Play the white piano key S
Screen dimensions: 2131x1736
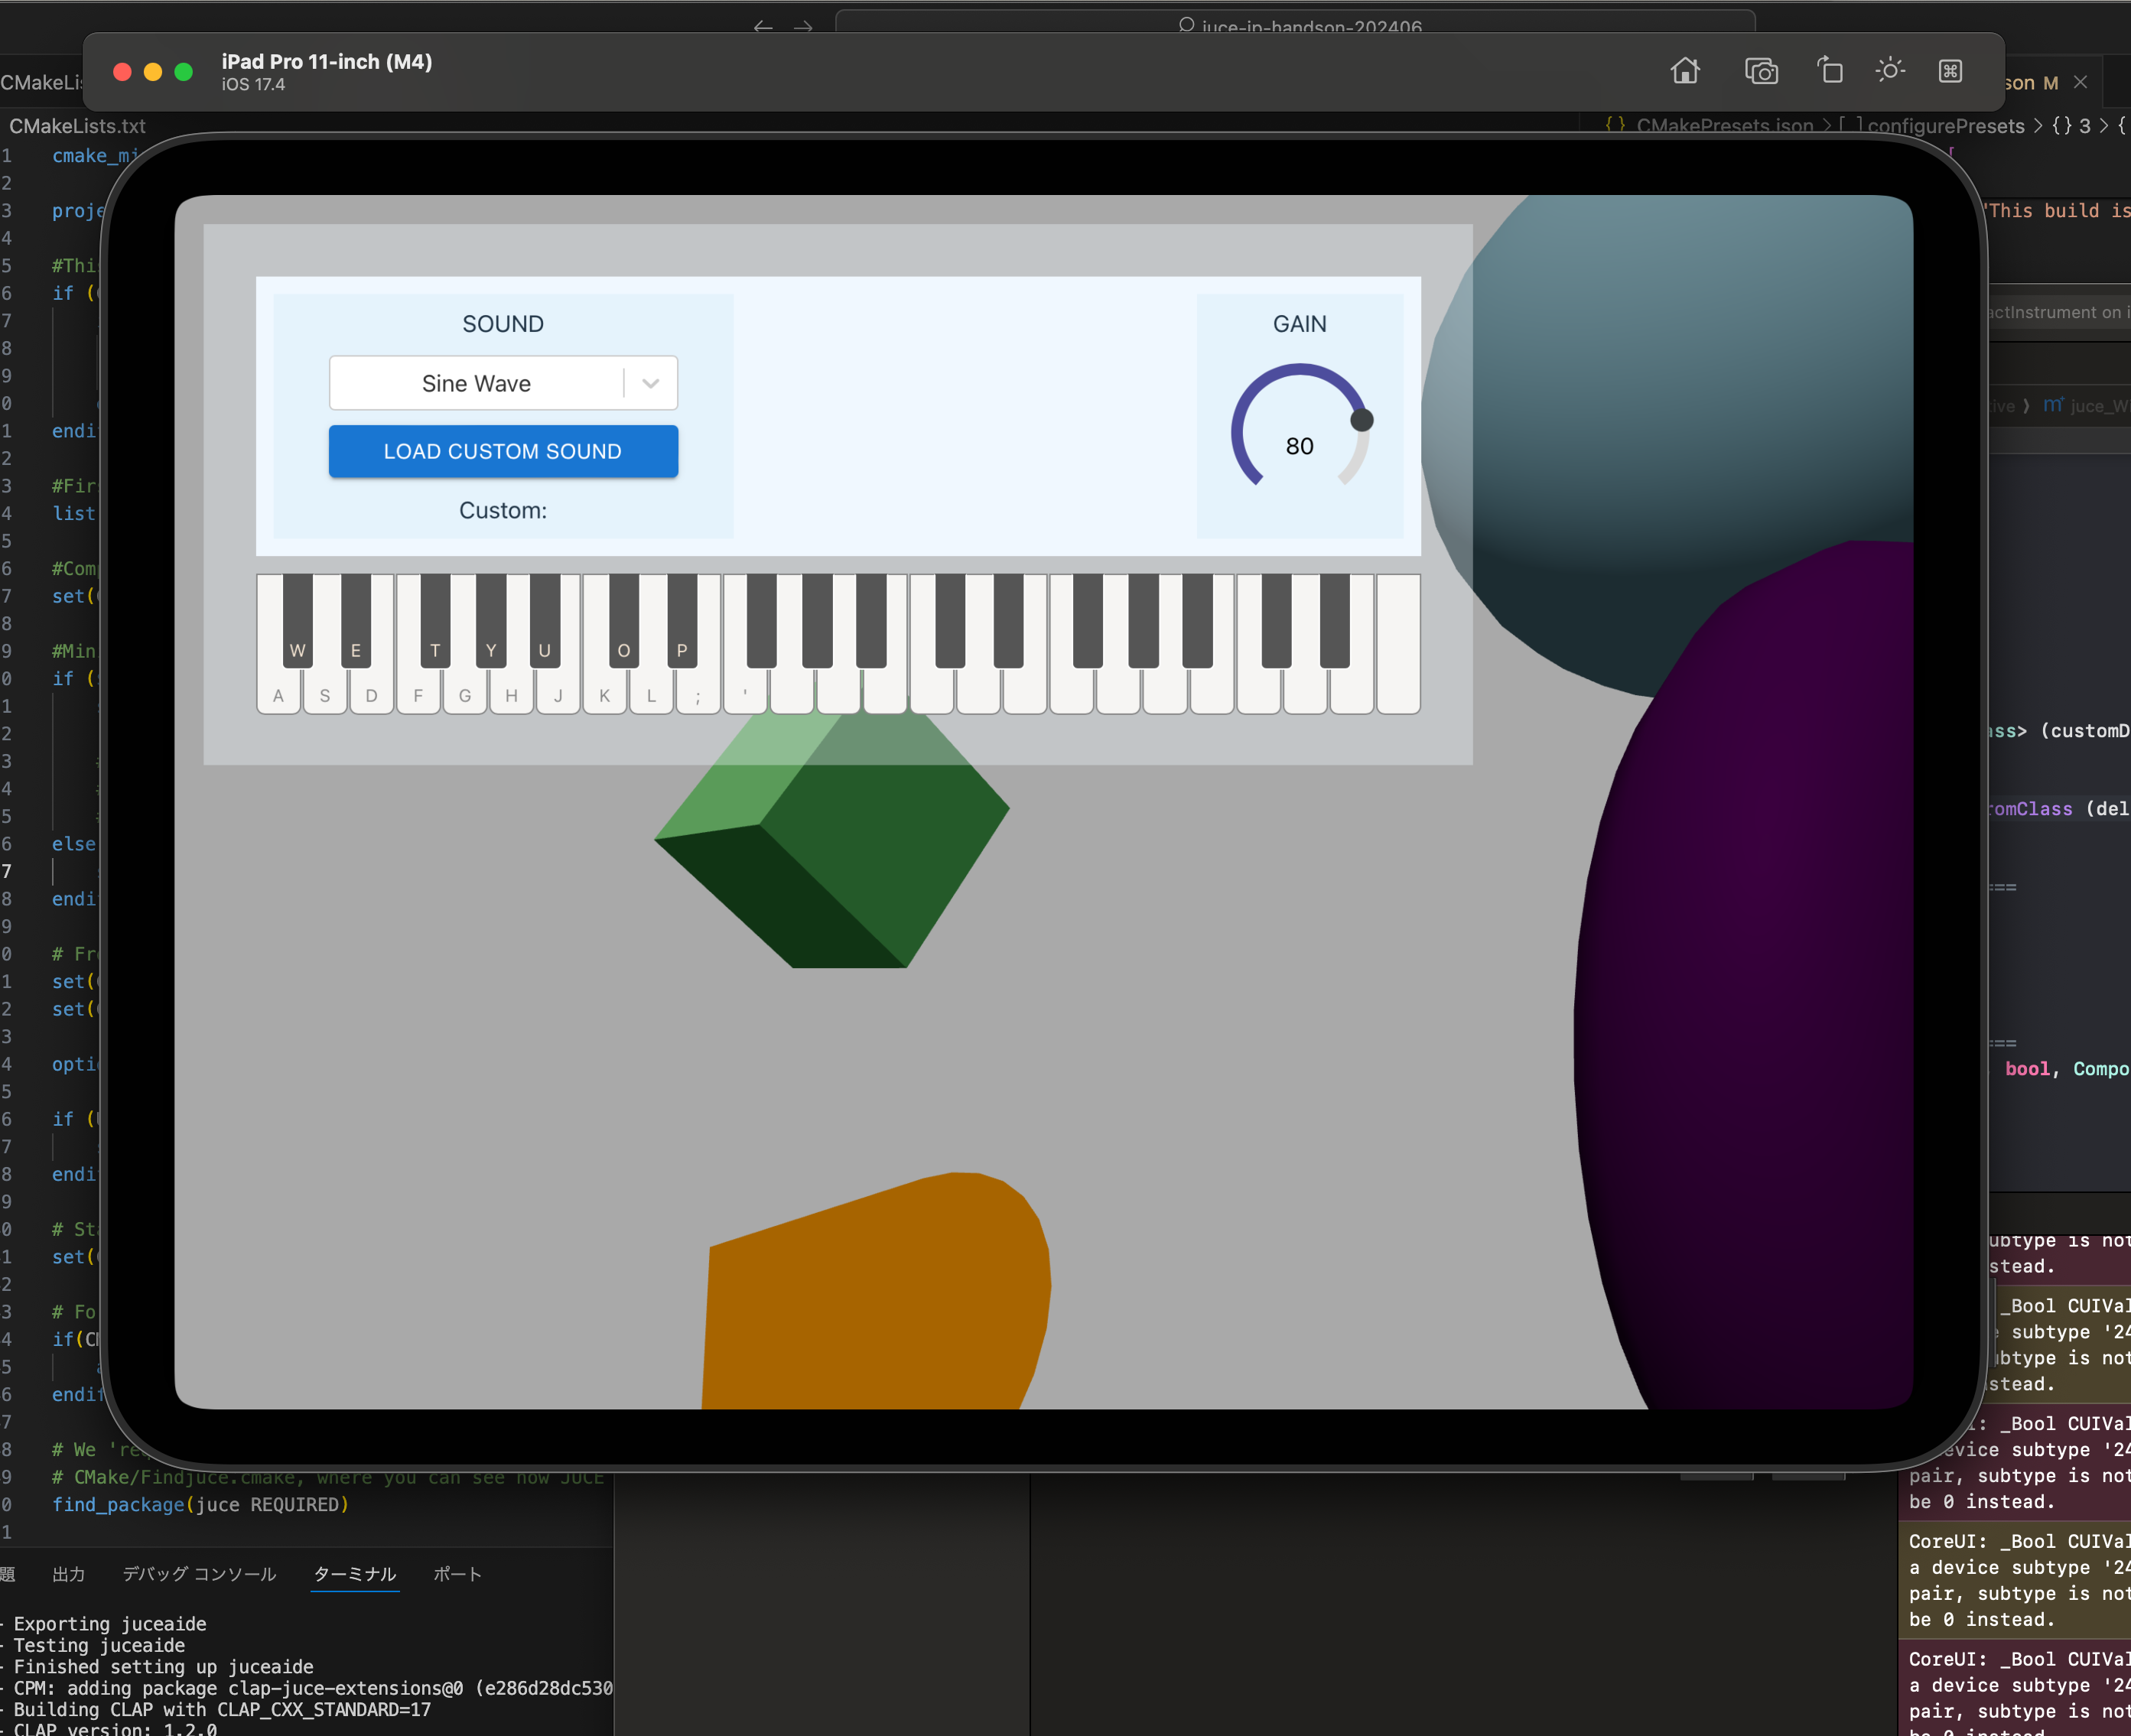[x=325, y=692]
